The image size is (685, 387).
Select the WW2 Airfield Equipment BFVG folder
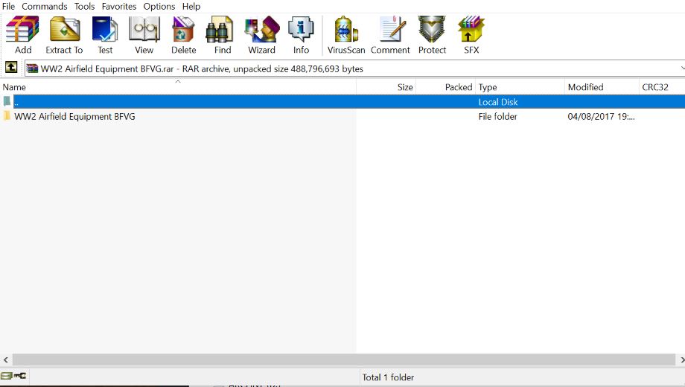pos(74,117)
